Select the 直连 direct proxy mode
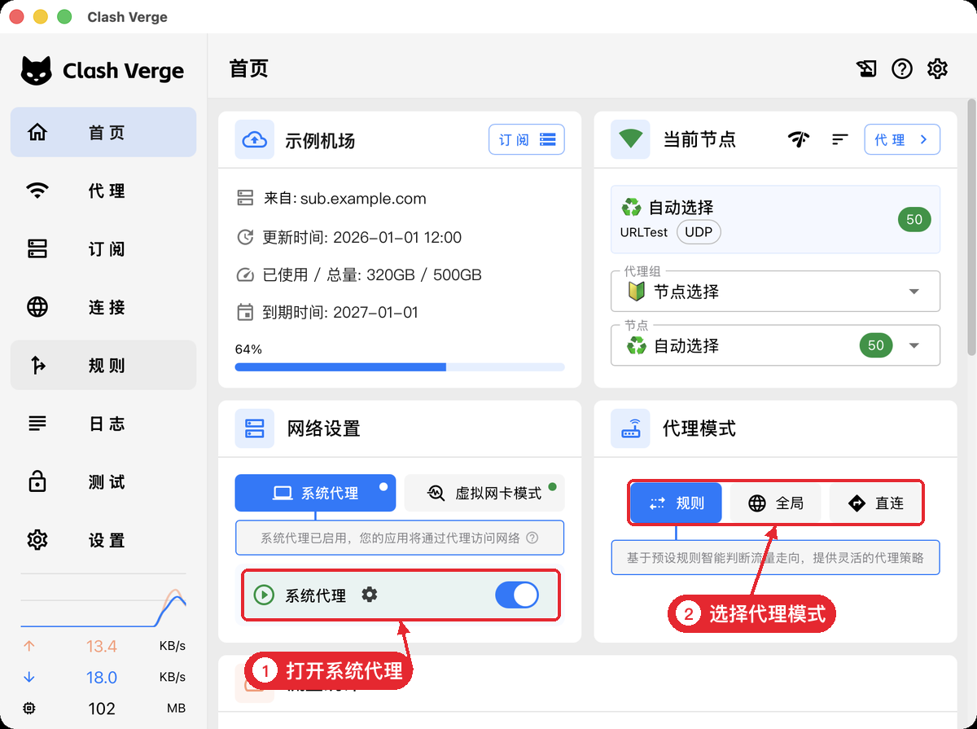The height and width of the screenshot is (729, 977). (876, 503)
